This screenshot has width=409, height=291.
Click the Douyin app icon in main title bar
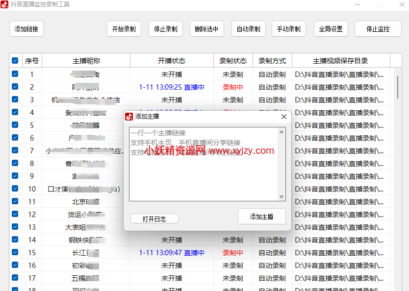(x=4, y=4)
